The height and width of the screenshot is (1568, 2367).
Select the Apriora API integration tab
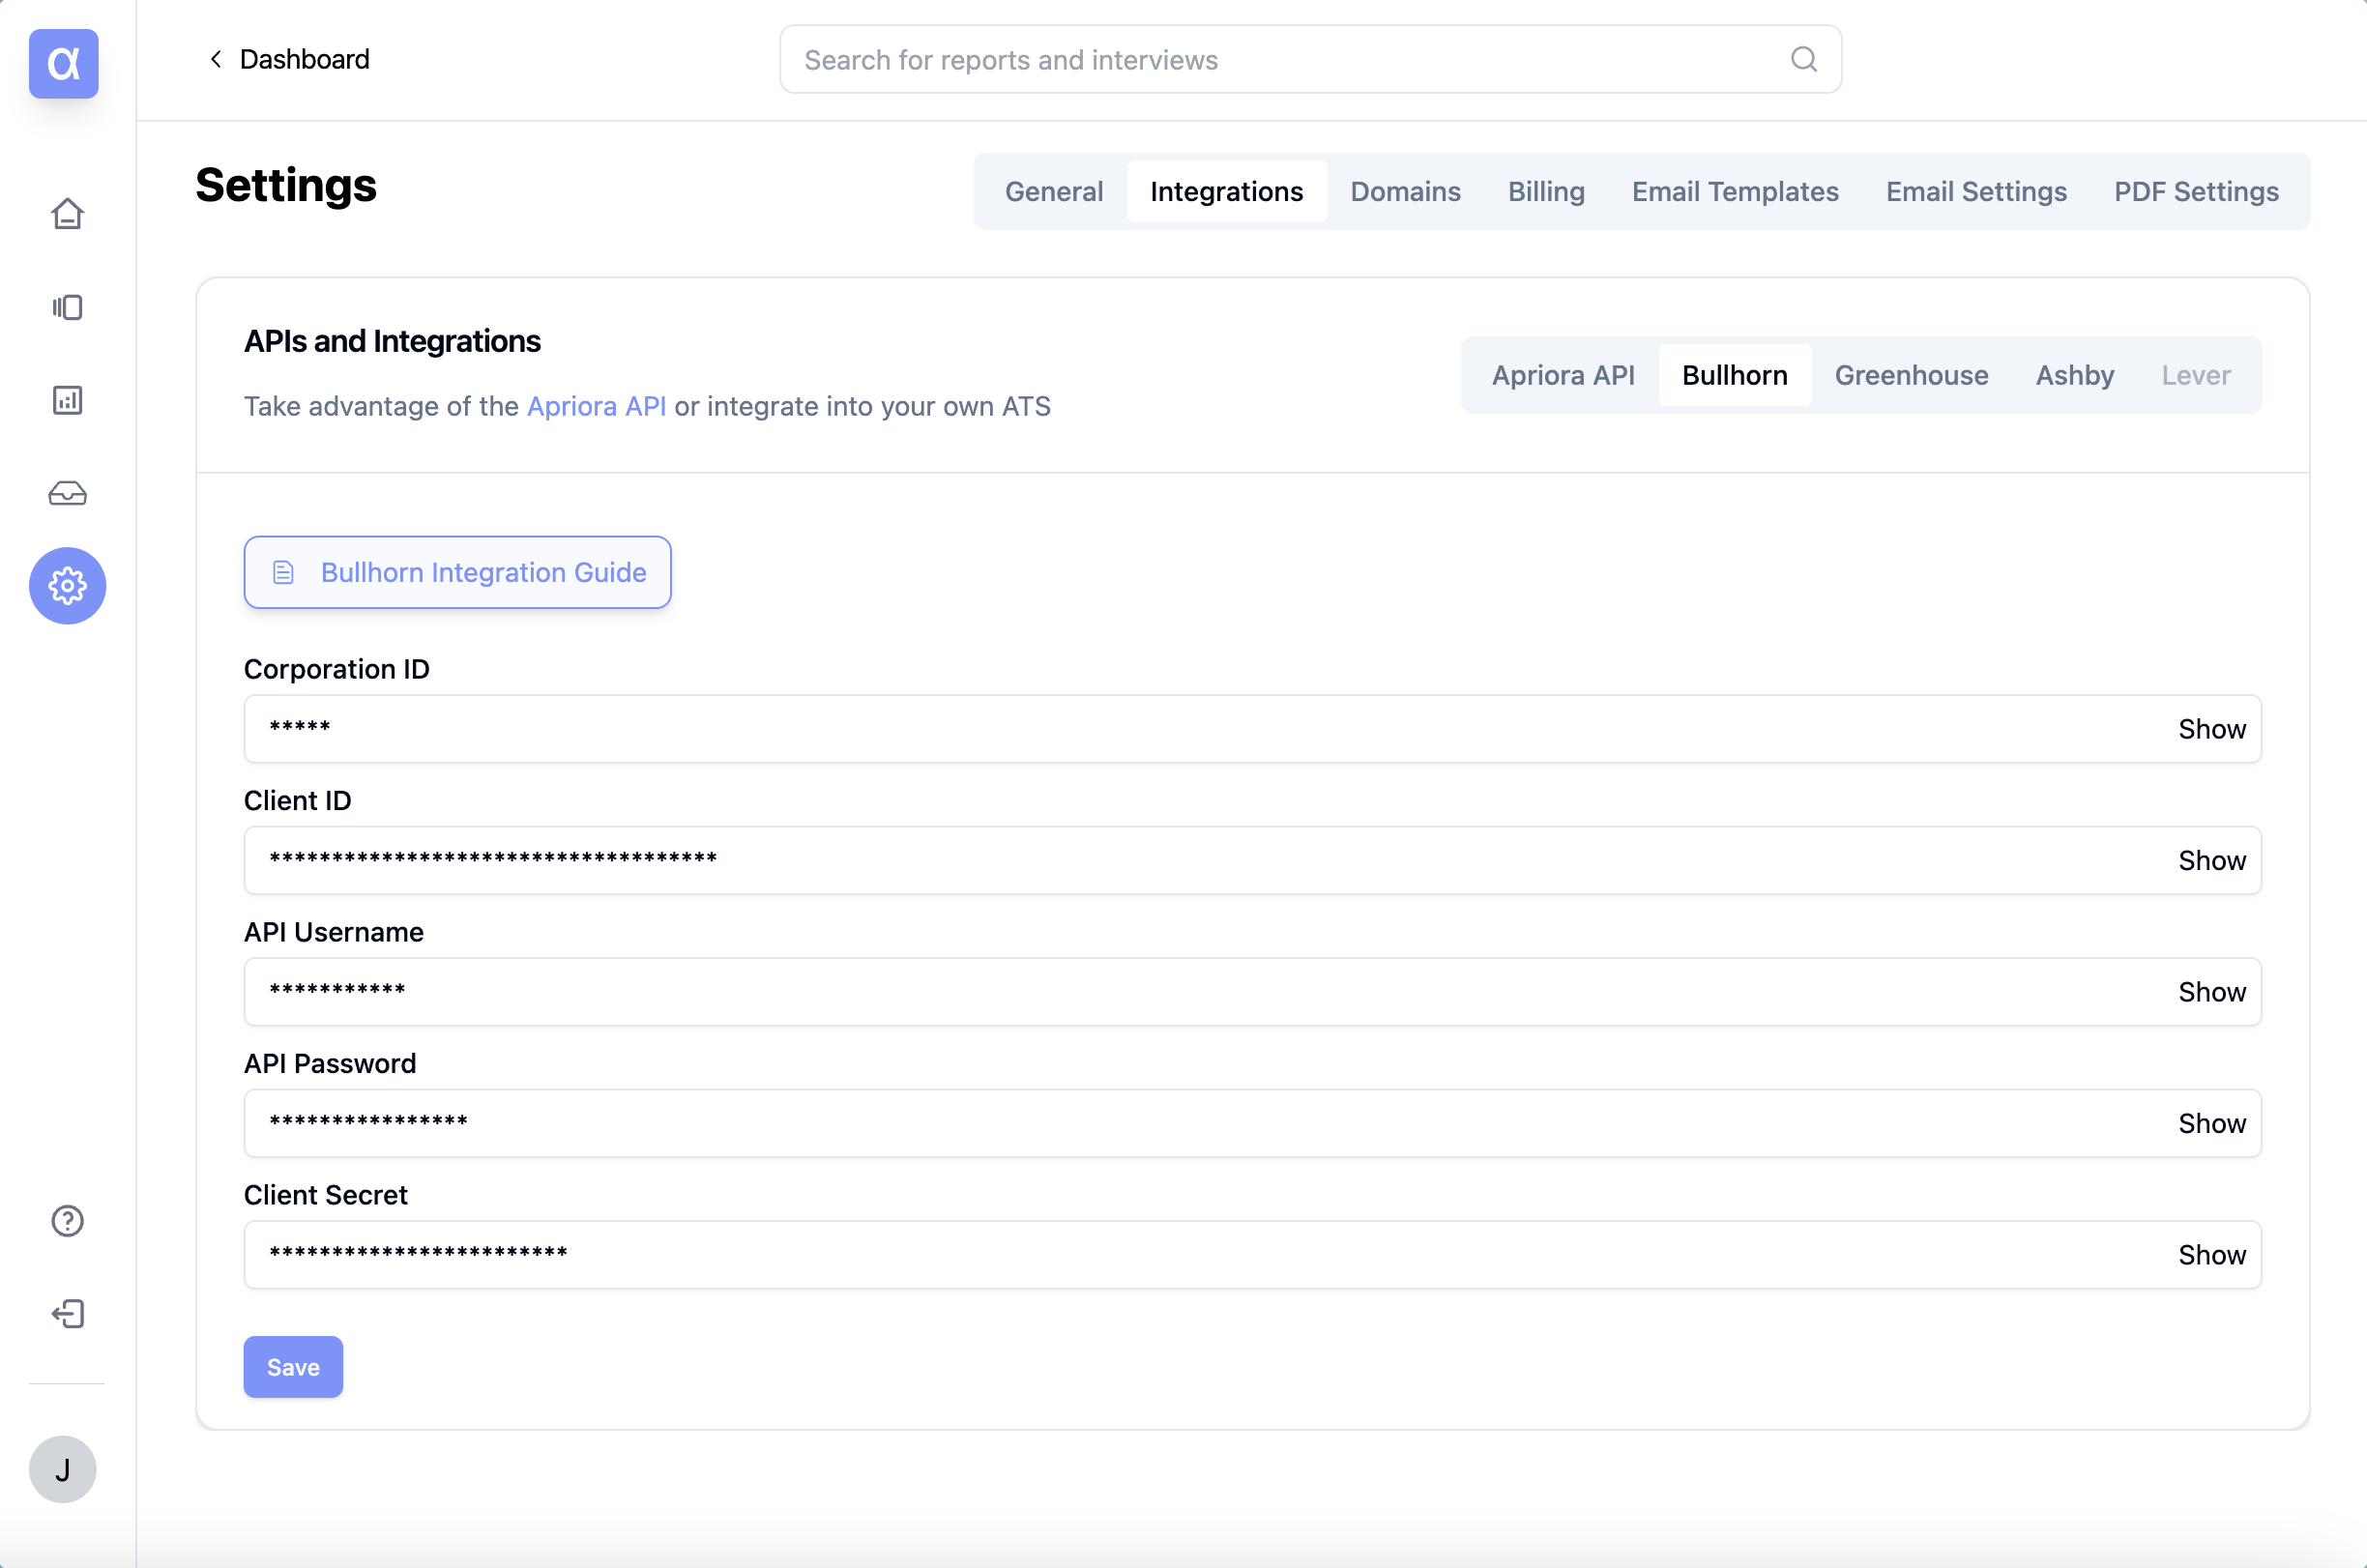pos(1563,375)
